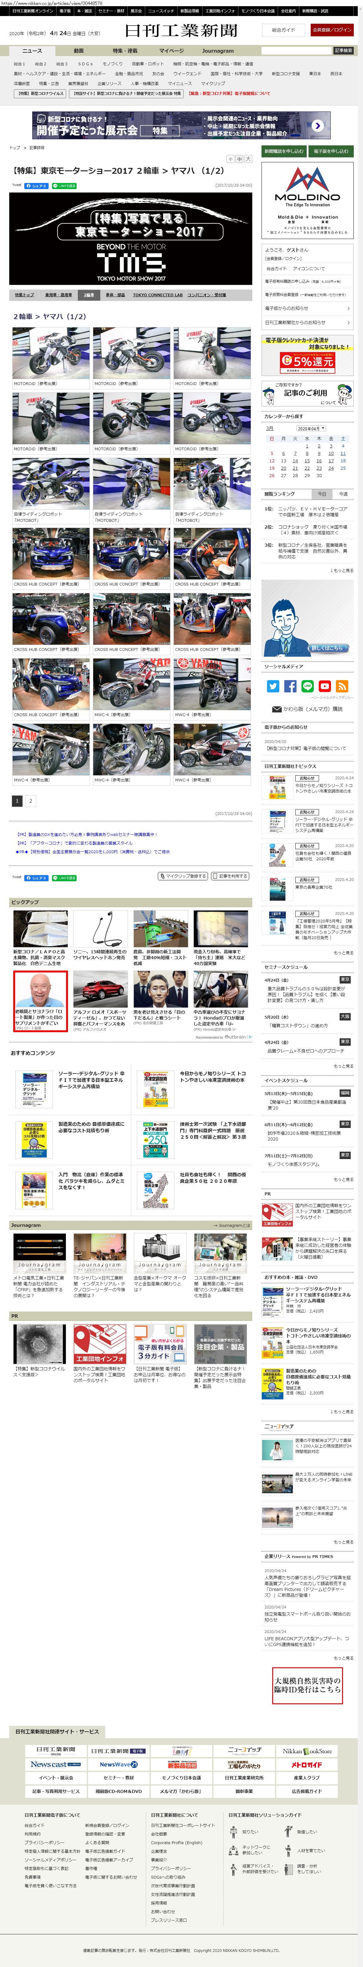Go to gallery page 2
Screen dimensions: 363x1967
click(x=30, y=801)
